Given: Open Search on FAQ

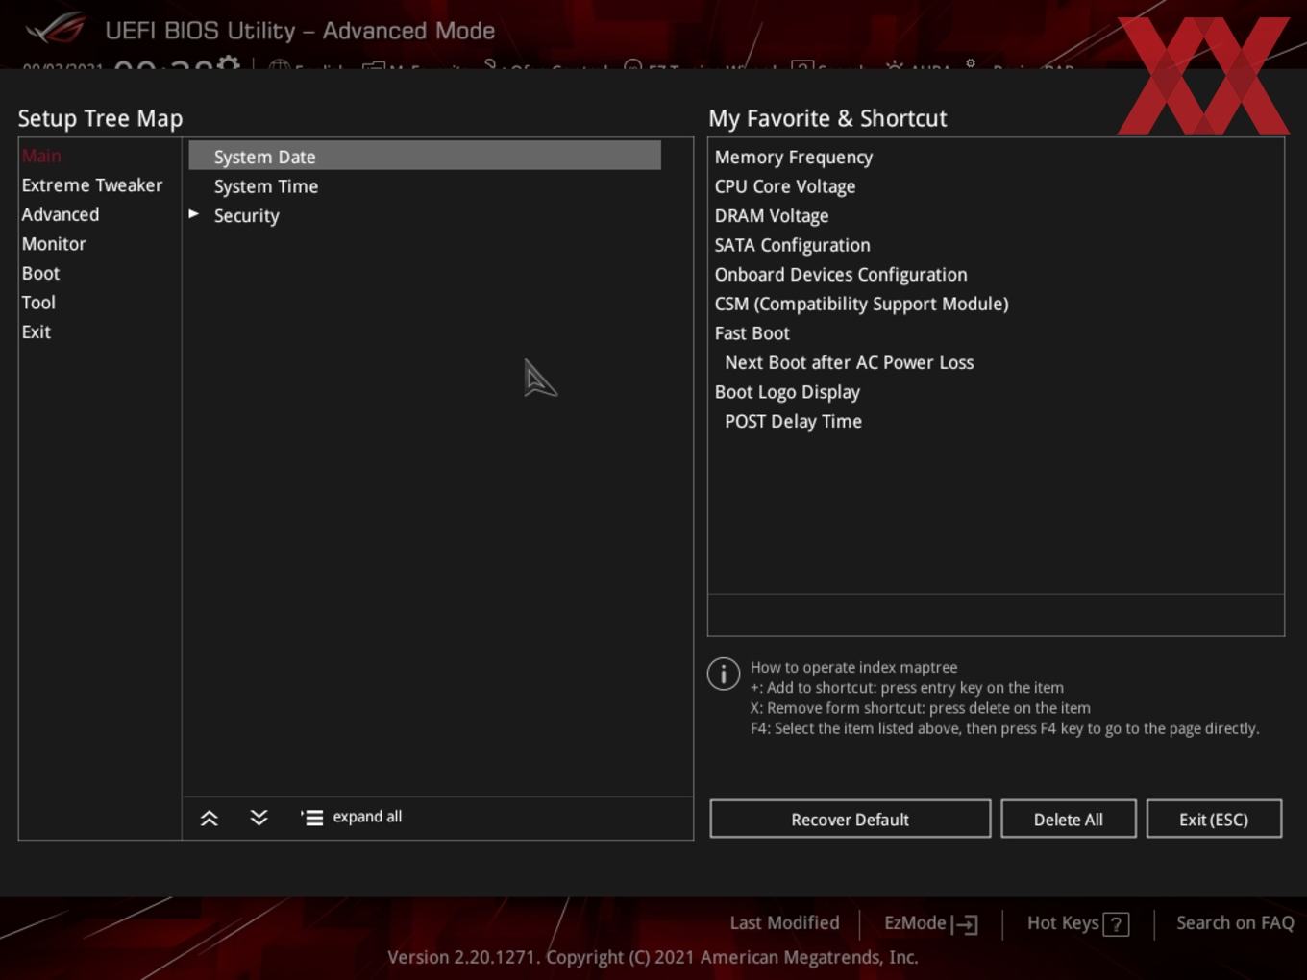Looking at the screenshot, I should pyautogui.click(x=1235, y=923).
